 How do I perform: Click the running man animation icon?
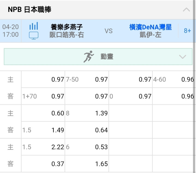(89, 57)
